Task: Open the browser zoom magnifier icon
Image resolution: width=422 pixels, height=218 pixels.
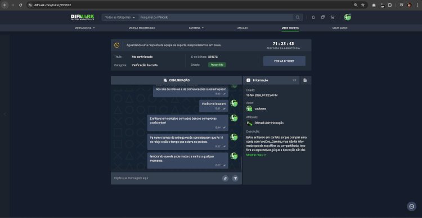Action: (356, 5)
